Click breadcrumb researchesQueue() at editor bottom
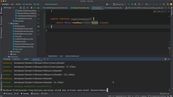The width and height of the screenshot is (173, 97). pyautogui.click(x=72, y=56)
